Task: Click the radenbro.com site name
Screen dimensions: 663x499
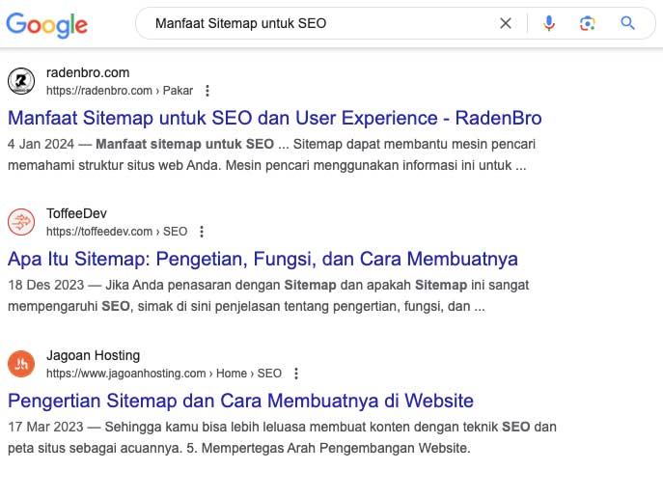Action: click(88, 72)
